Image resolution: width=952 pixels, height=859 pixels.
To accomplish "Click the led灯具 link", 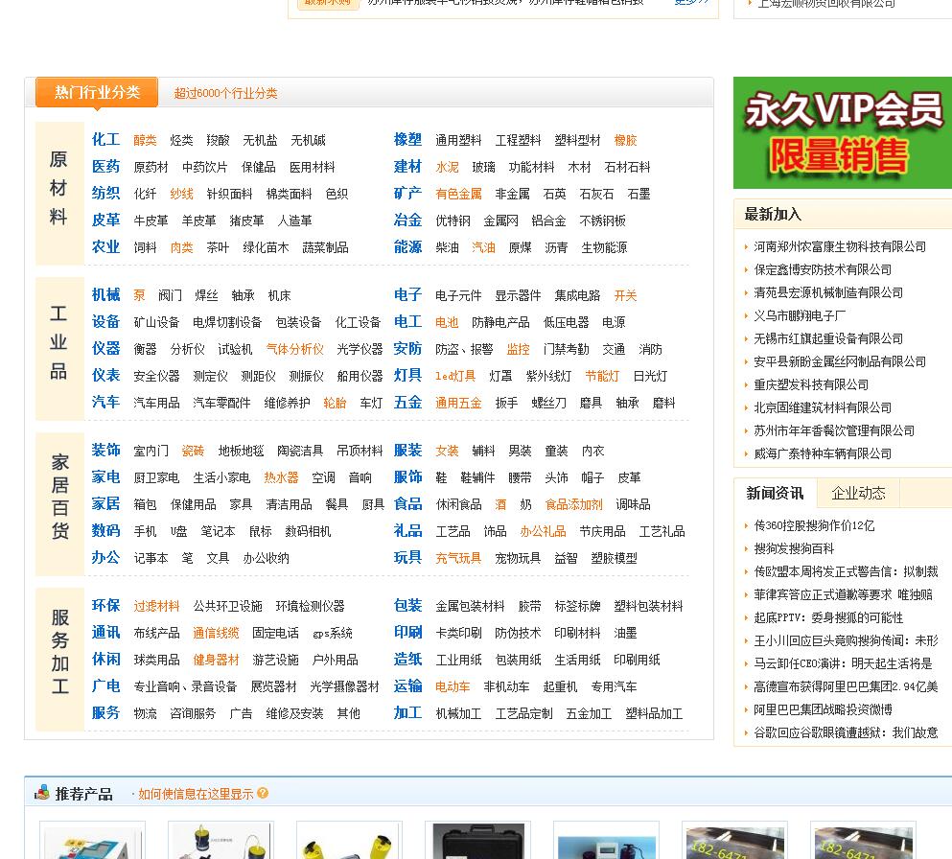I will [455, 376].
